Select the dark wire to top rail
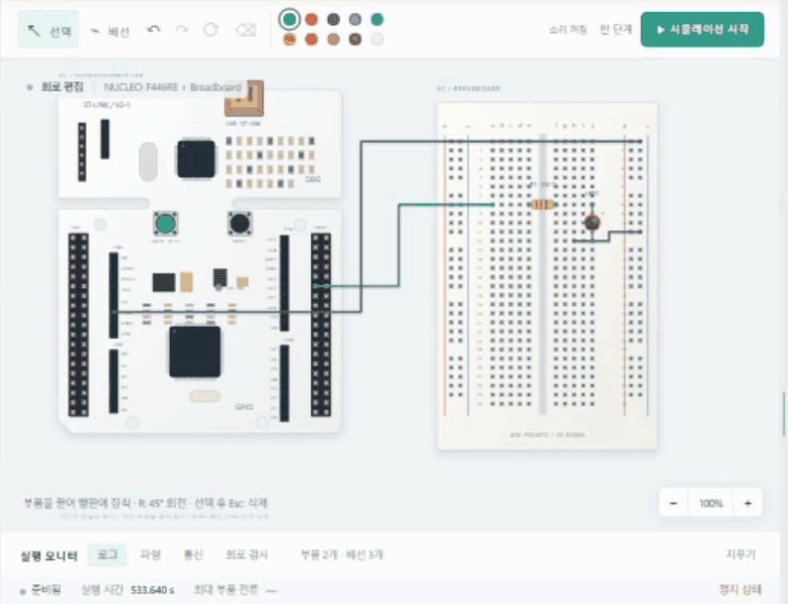This screenshot has height=604, width=788. point(361,226)
